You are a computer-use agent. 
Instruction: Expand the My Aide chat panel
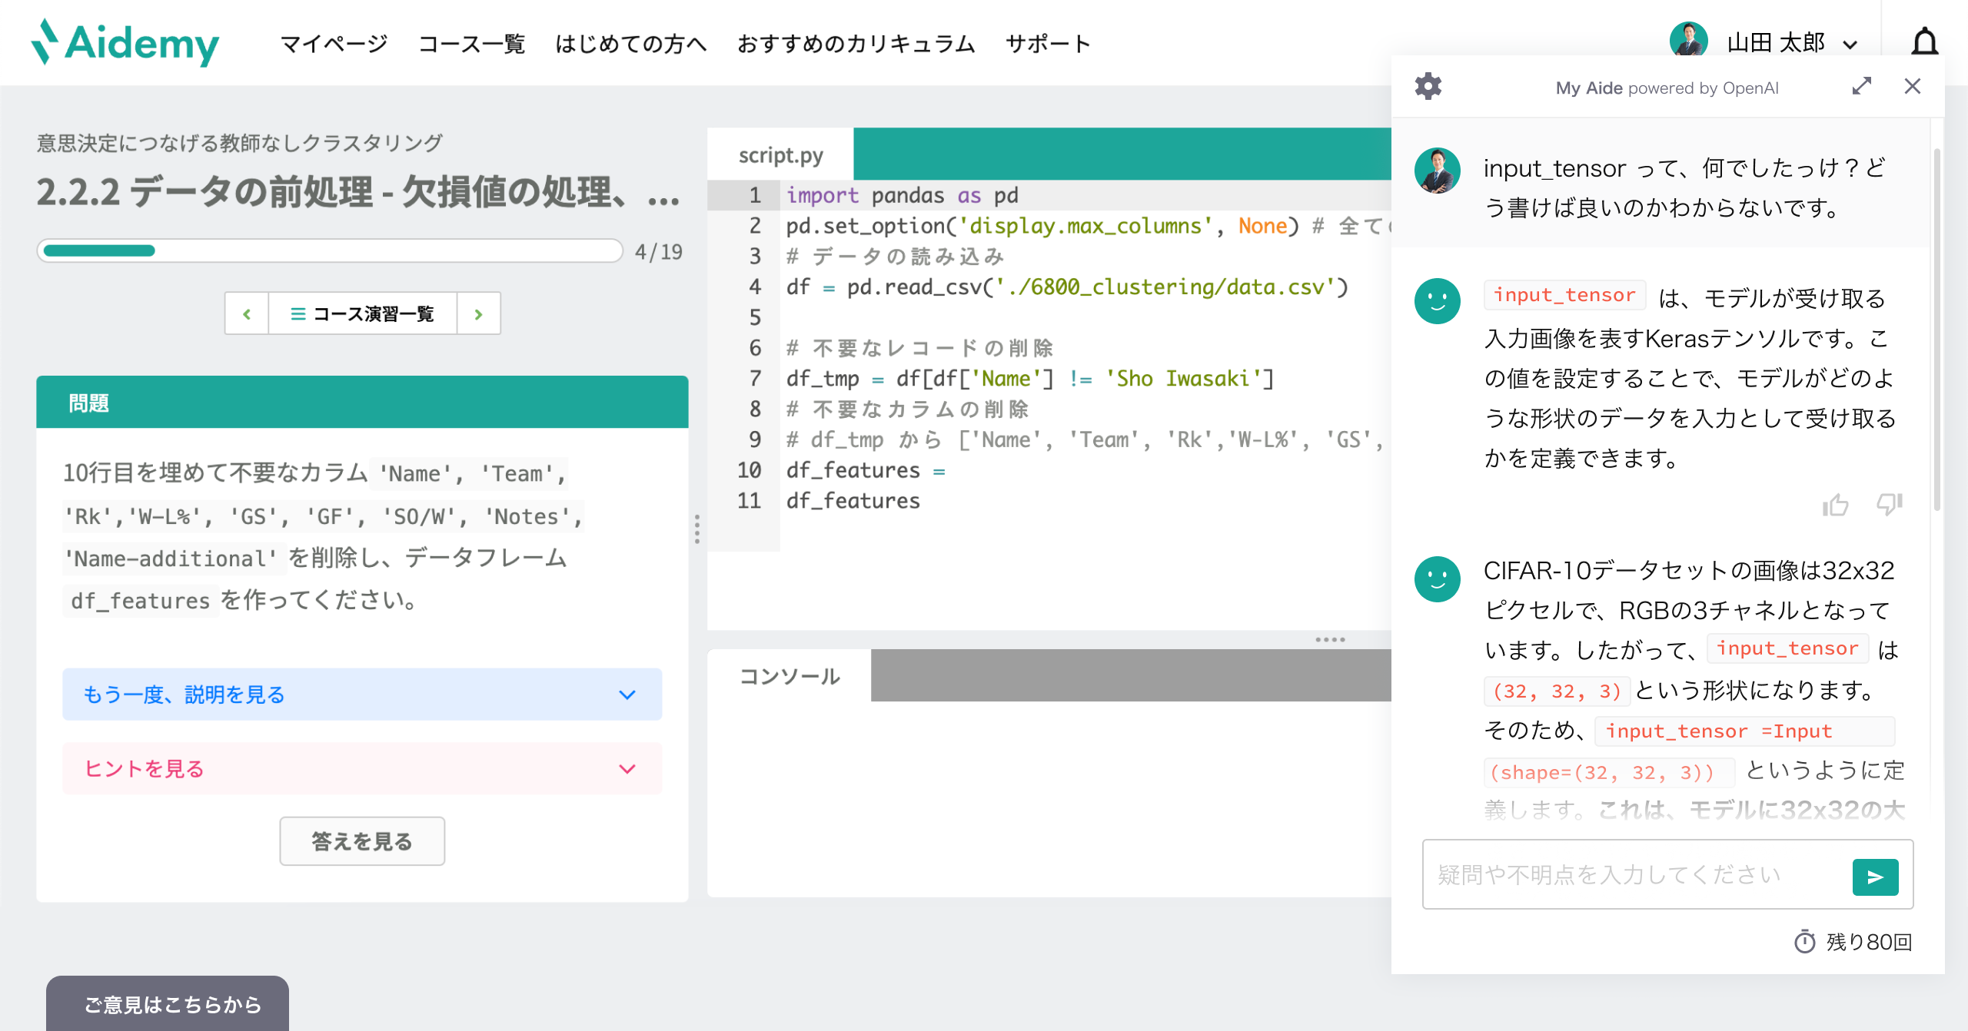pos(1861,86)
